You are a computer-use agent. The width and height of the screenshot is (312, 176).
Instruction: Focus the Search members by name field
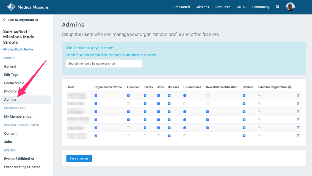pos(104,64)
